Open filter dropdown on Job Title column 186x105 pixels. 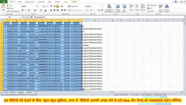click(81, 23)
